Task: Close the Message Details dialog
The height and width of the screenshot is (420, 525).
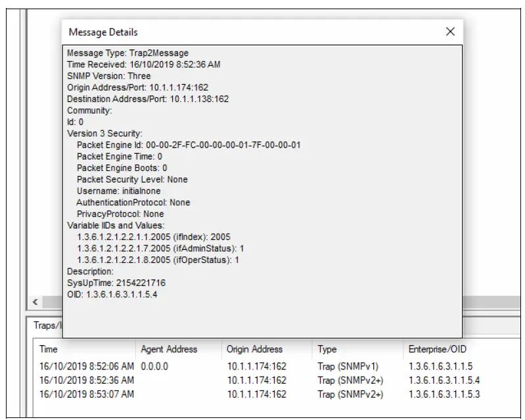Action: (450, 32)
